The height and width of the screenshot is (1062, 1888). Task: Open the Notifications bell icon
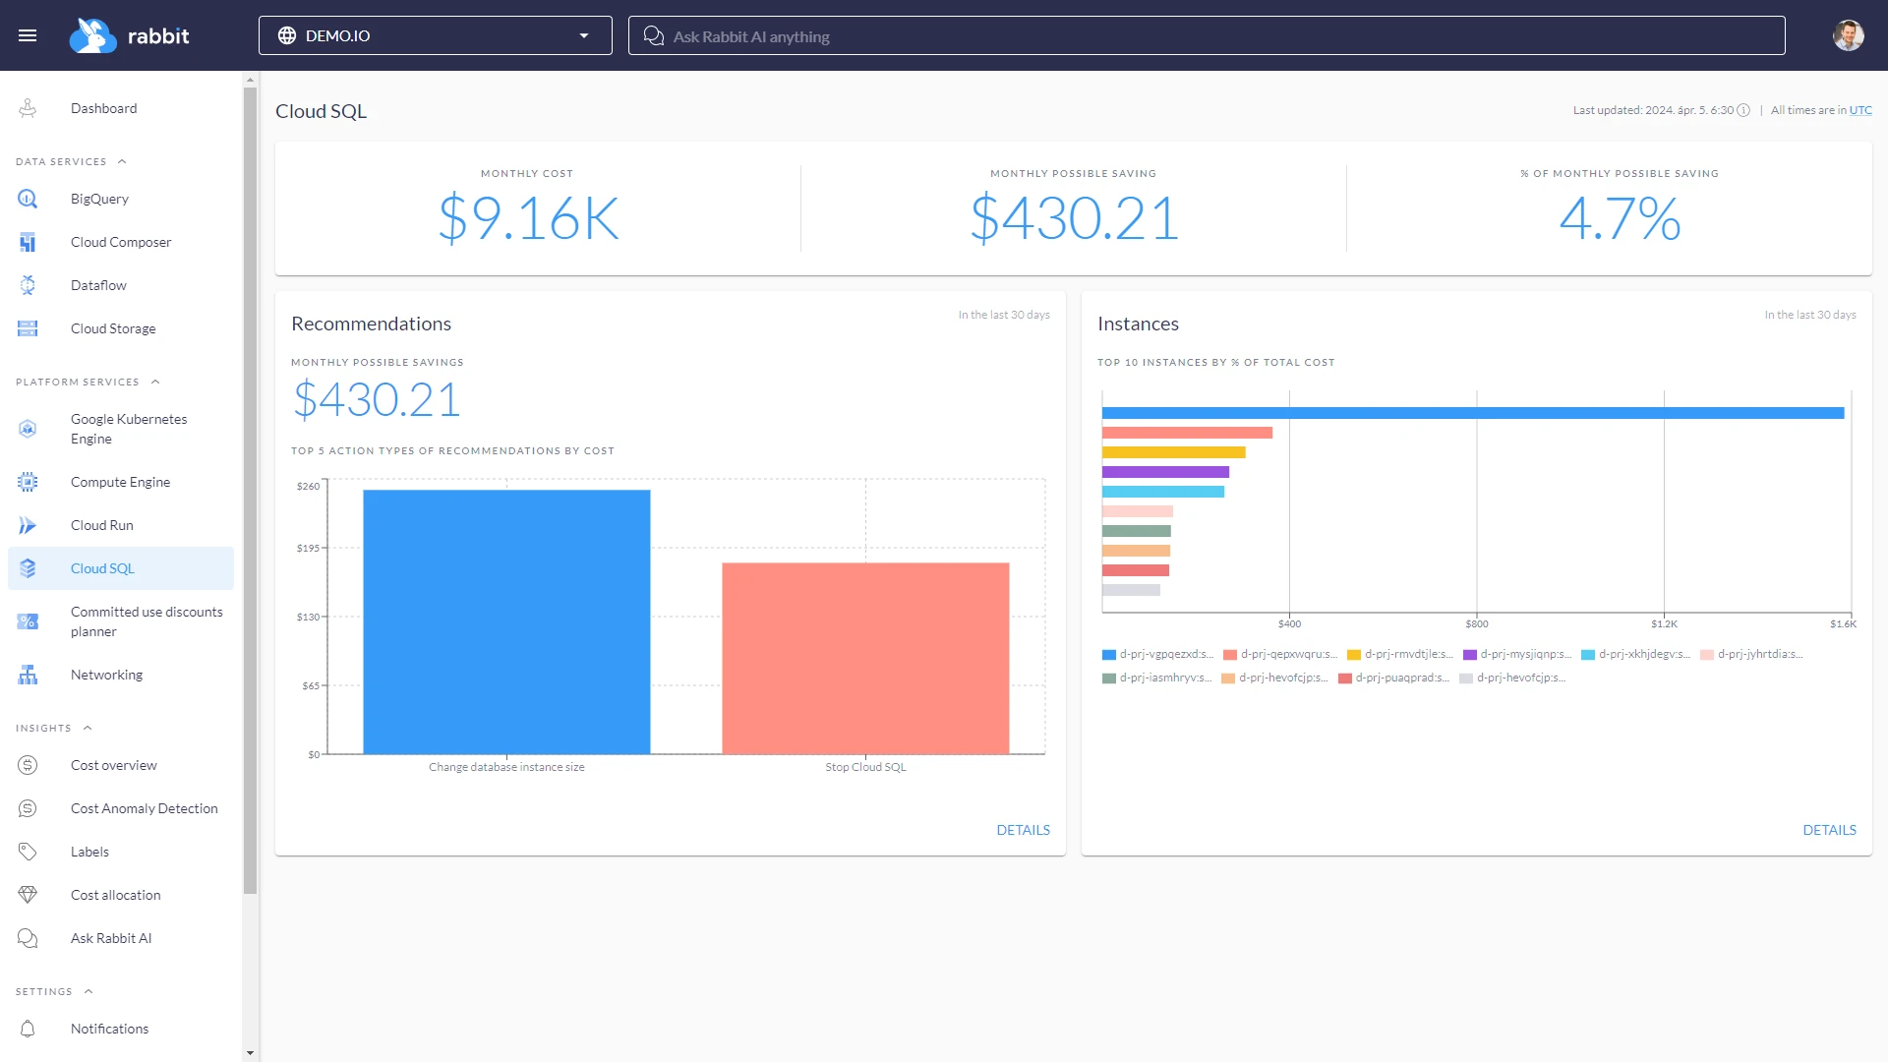pyautogui.click(x=27, y=1029)
